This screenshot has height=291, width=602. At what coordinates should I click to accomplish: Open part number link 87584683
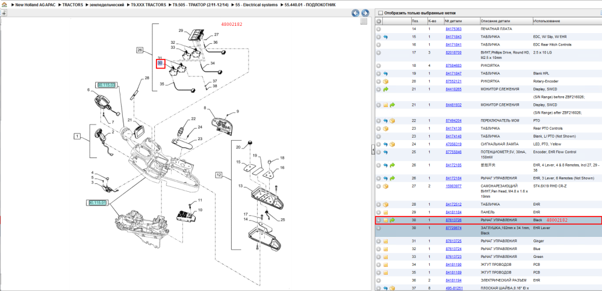coord(453,66)
